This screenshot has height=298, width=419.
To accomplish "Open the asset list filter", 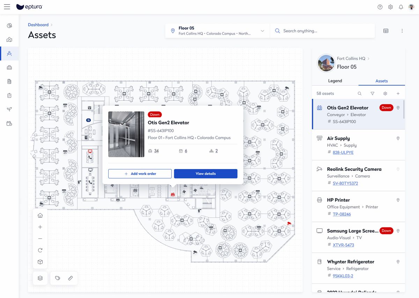I will coord(373,94).
